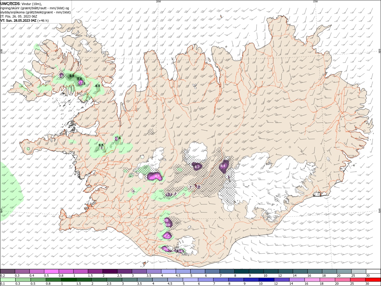This screenshot has height=286, width=381.
Task: Click the '0.2' label in the upper legend row
Action: pyautogui.click(x=2, y=276)
